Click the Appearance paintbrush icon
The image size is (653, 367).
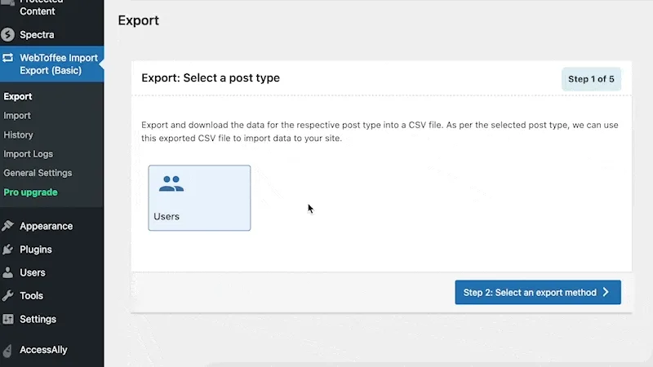[x=7, y=226]
